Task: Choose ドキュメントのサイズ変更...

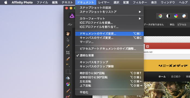Action: click(109, 34)
